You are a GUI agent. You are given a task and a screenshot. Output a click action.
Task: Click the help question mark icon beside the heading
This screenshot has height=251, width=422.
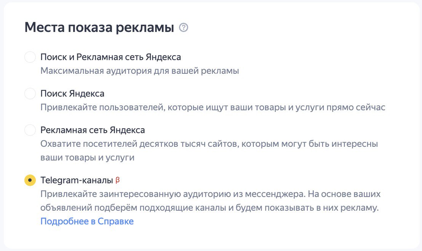click(x=184, y=28)
